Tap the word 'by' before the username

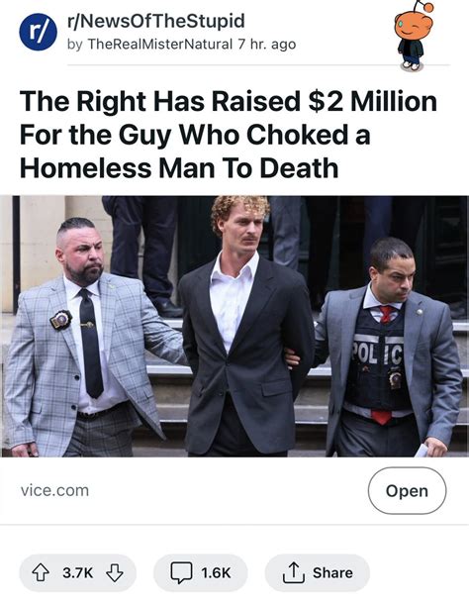75,45
